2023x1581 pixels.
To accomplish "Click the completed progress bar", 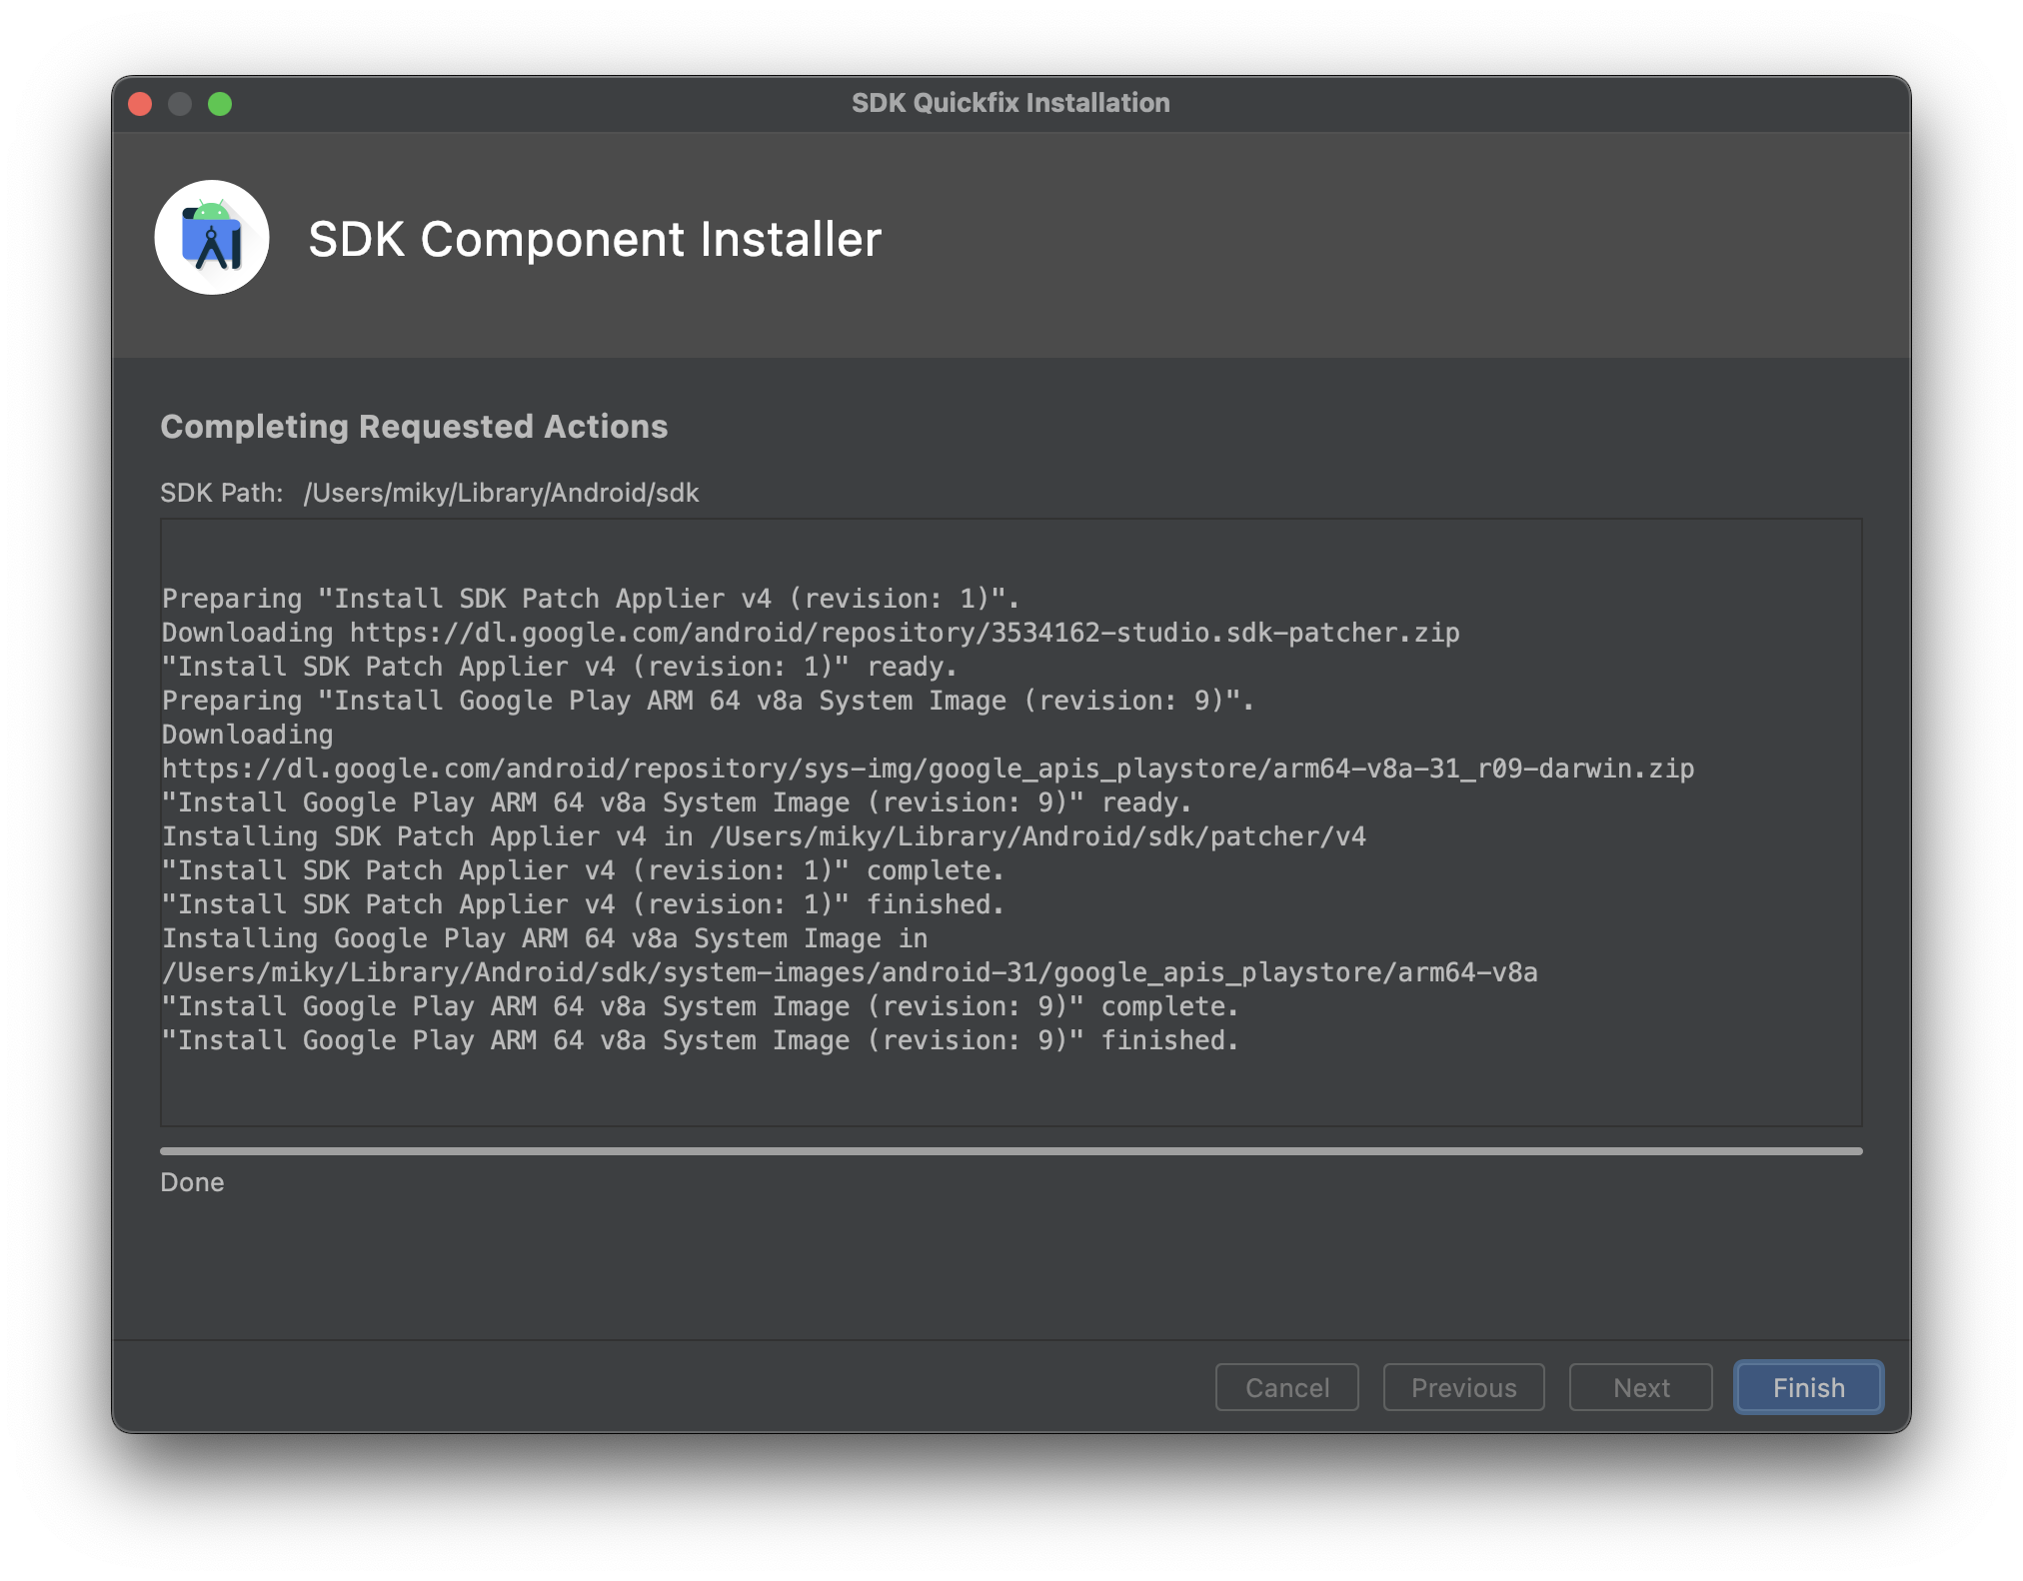I will point(1011,1151).
